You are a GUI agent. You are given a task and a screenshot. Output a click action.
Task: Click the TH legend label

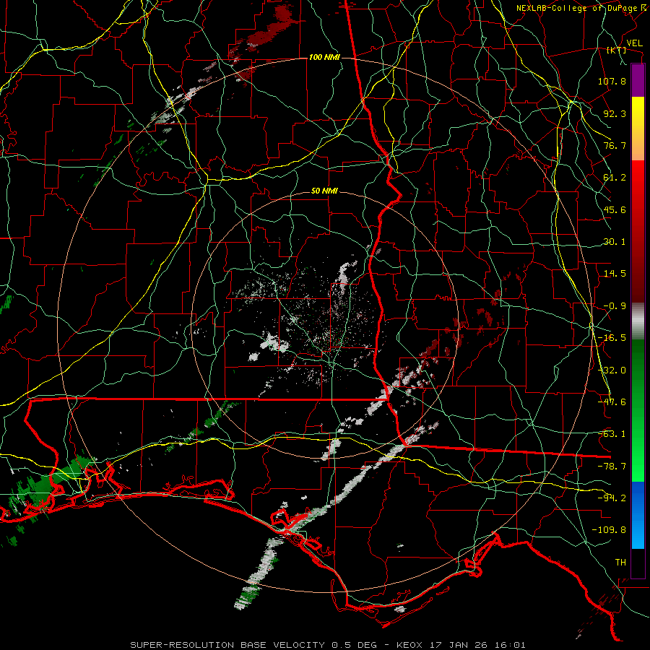pos(620,563)
